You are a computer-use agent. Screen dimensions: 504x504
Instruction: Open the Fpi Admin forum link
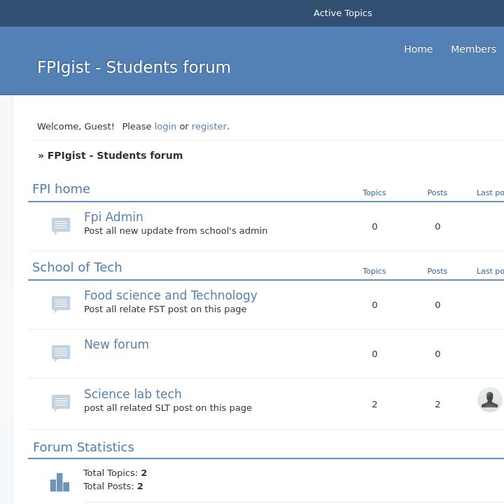tap(113, 217)
